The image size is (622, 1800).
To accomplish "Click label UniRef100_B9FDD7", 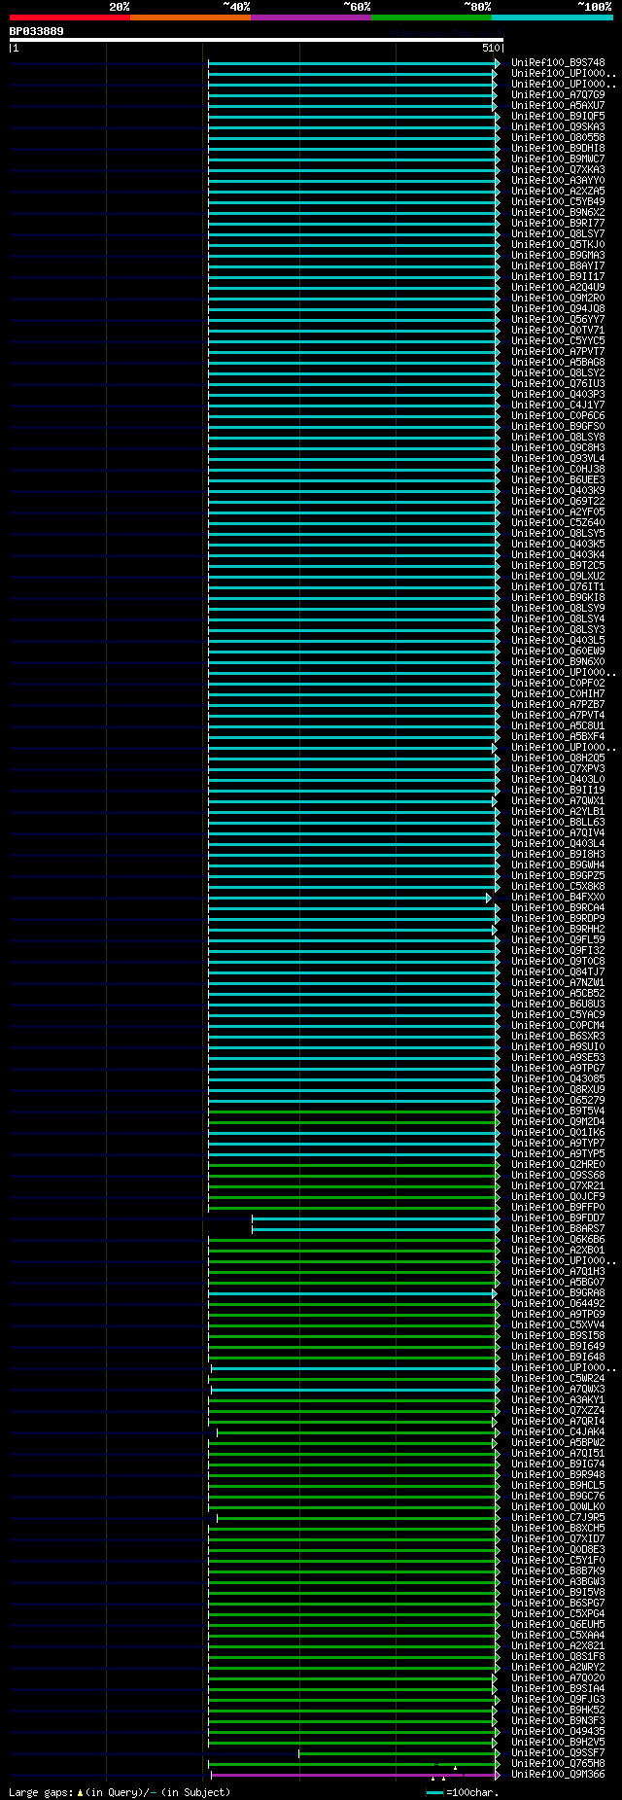I will [x=558, y=1218].
